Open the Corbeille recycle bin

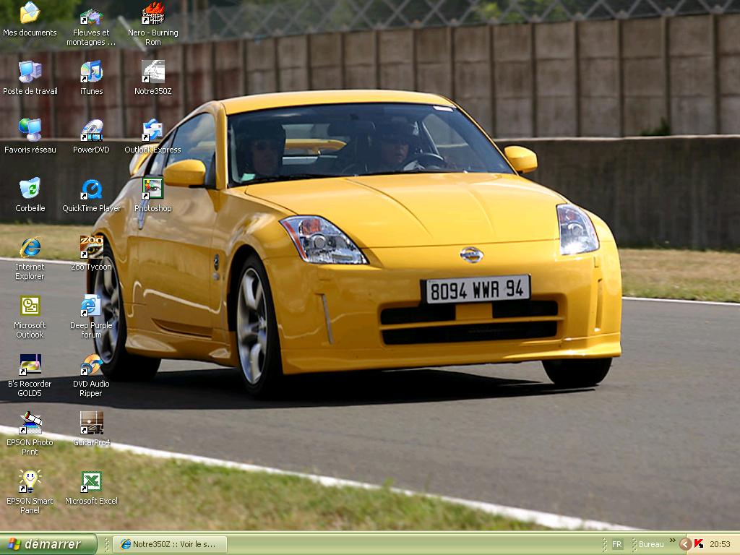pos(30,189)
